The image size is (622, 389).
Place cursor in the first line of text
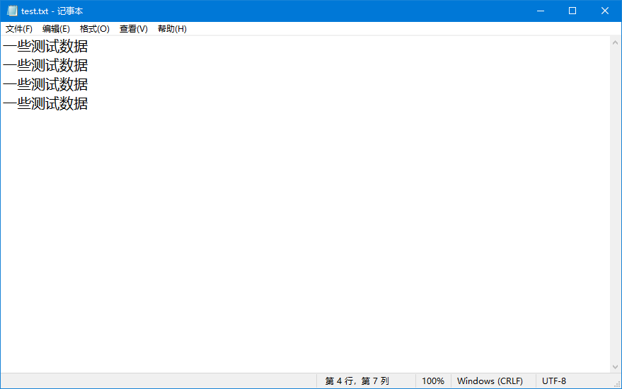tap(46, 47)
